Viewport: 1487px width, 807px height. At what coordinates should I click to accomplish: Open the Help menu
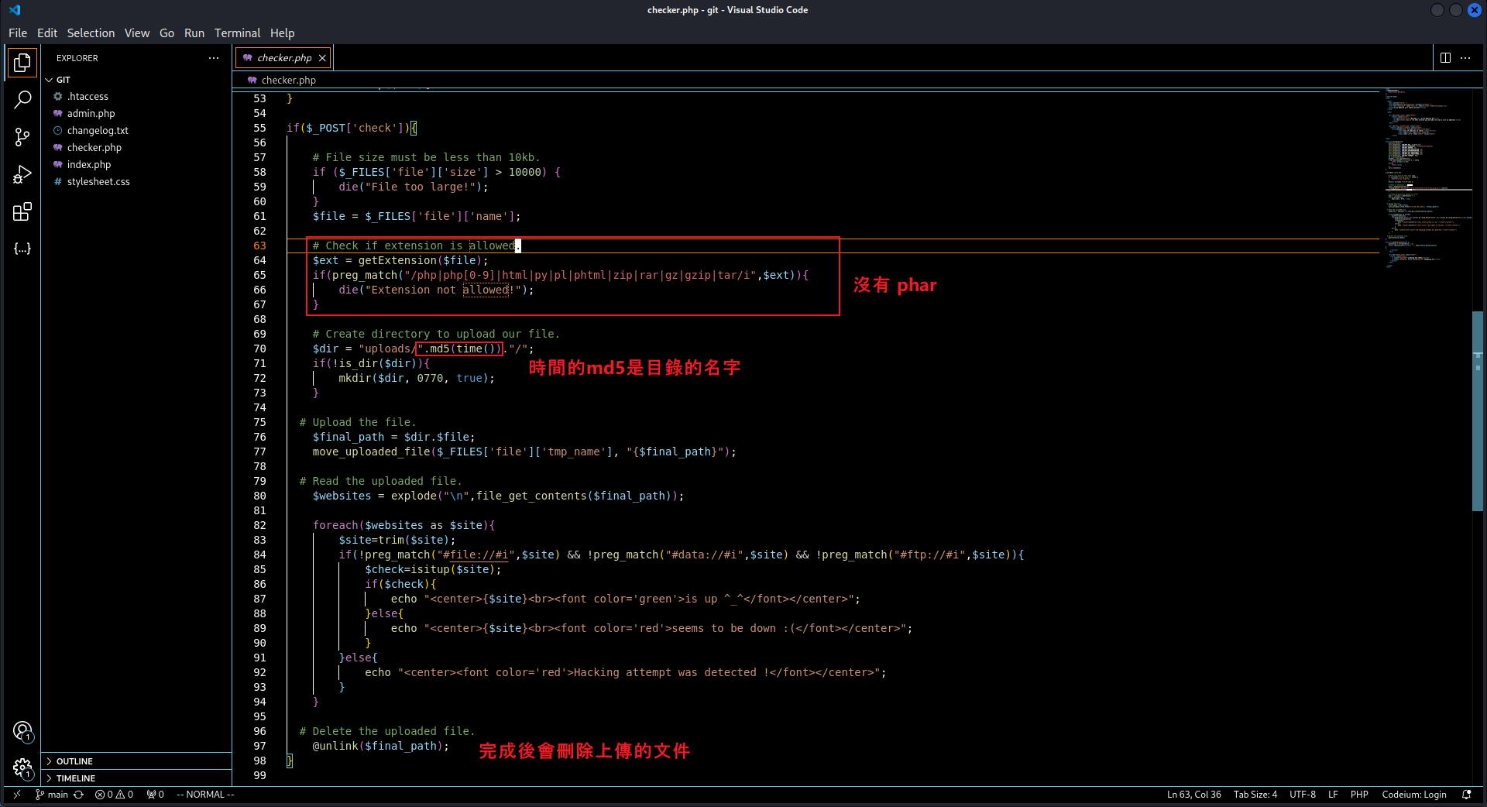282,33
